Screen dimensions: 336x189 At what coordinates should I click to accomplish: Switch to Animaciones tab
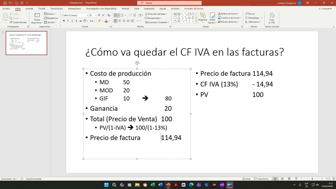[x=74, y=9]
